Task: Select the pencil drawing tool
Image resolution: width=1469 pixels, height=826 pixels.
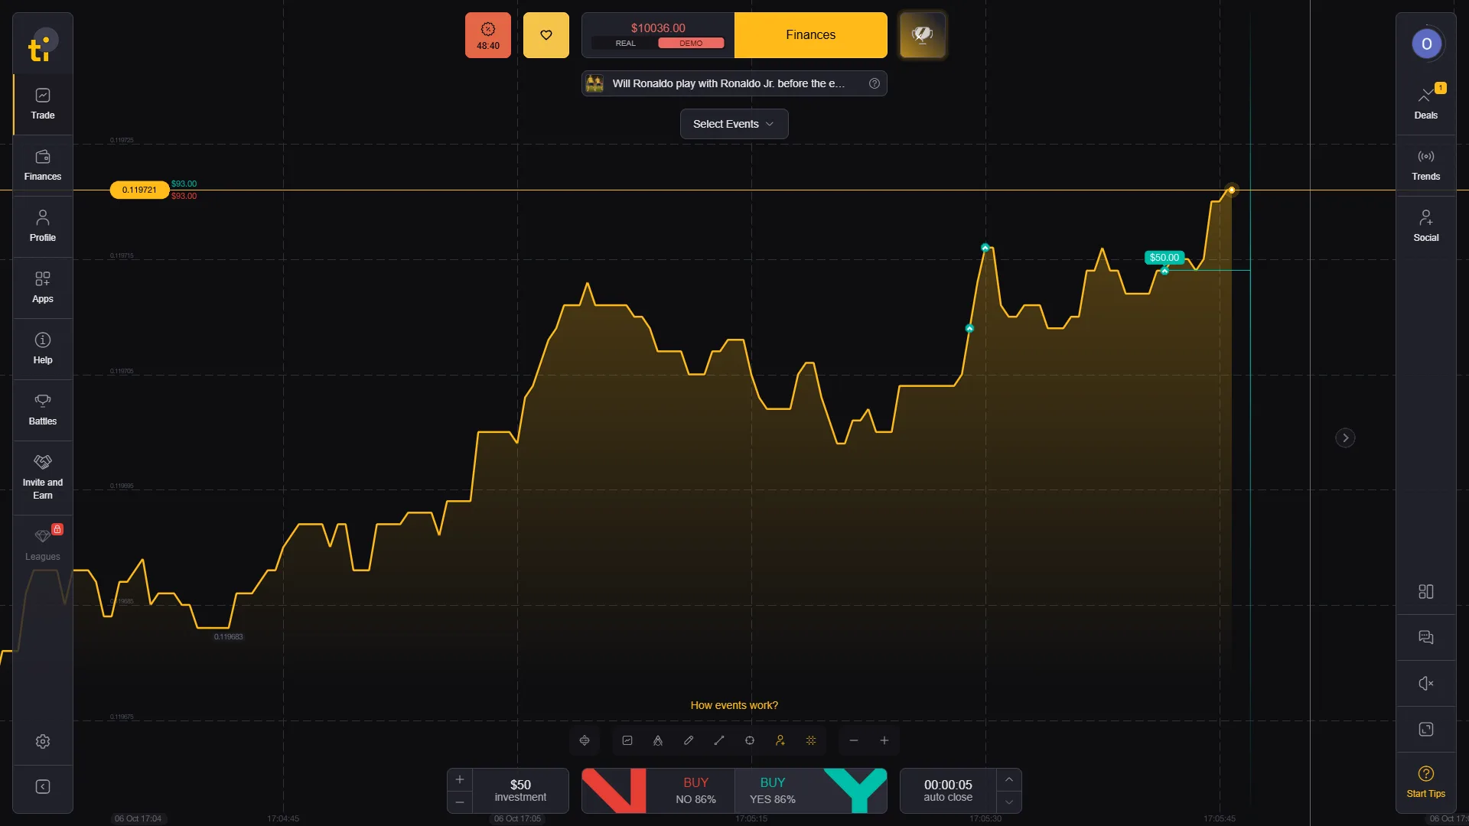Action: point(689,740)
